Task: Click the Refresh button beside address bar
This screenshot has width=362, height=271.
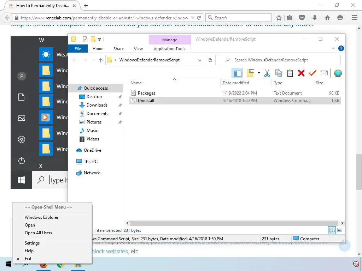Action: coord(210,60)
